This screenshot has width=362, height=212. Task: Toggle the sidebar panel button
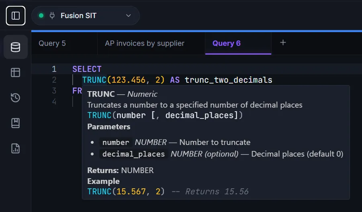tap(15, 16)
